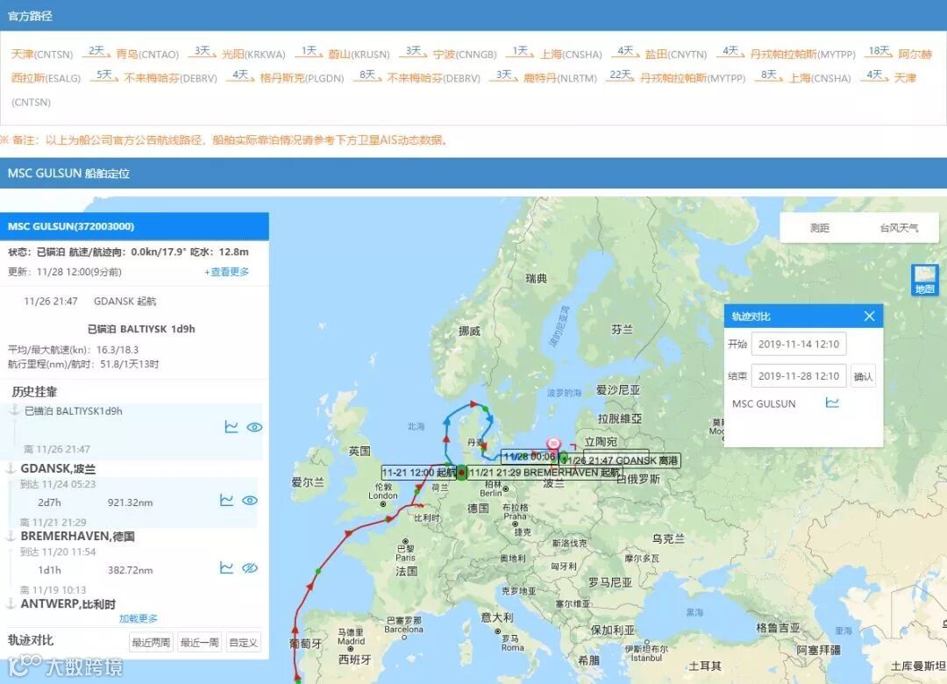Screen dimensions: 947x684
Task: Click 光阳(KRKWA) port in route
Action: tap(253, 54)
